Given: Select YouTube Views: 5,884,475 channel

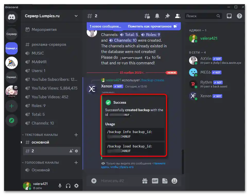Looking at the screenshot, I should [52, 88].
